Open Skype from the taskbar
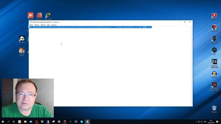This screenshot has width=221, height=124. pos(81,122)
